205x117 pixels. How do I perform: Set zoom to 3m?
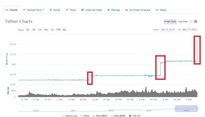pyautogui.click(x=46, y=30)
